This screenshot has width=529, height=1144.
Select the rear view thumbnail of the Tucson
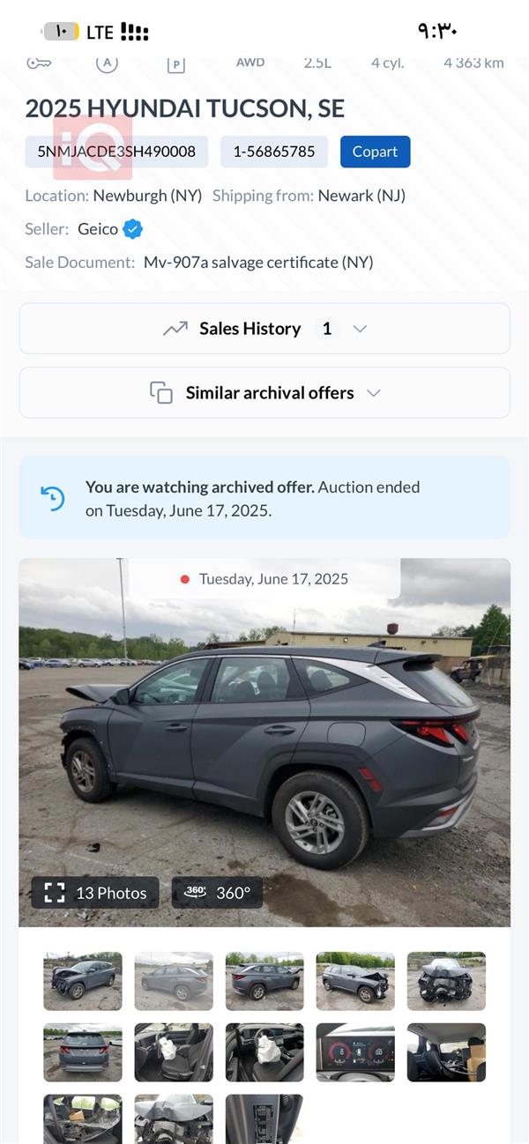[x=83, y=1052]
